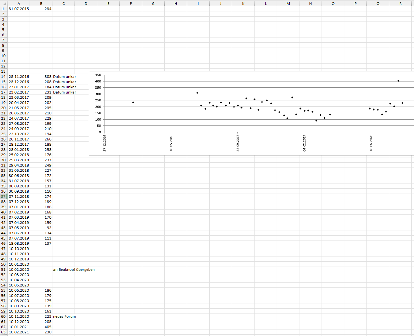
Task: Select the date cell 07.11.2018
Action: click(x=19, y=197)
